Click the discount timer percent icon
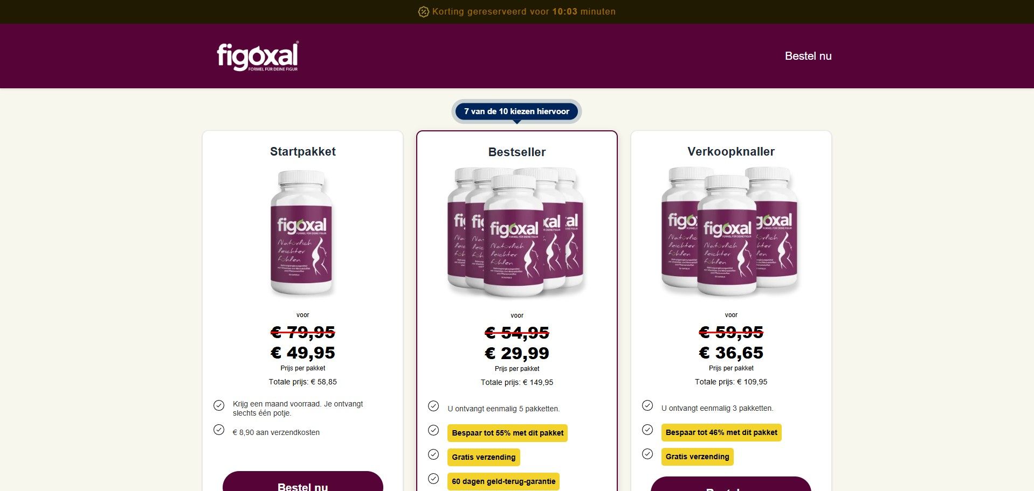 point(424,12)
